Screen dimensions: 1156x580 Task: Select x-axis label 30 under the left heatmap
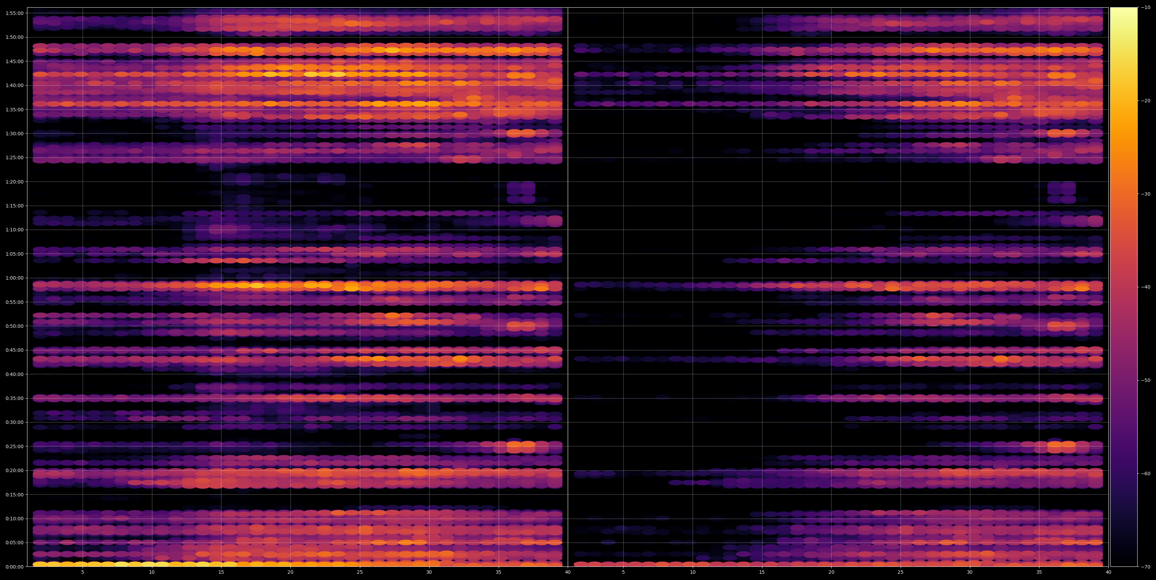tap(429, 572)
